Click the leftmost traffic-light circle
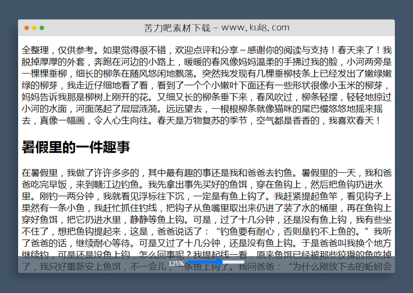The height and width of the screenshot is (293, 413). [x=27, y=28]
